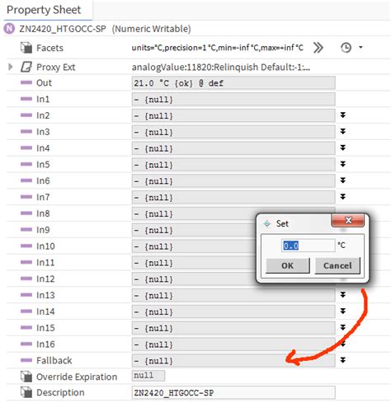Expand the Fallback row double-arrow

[342, 360]
